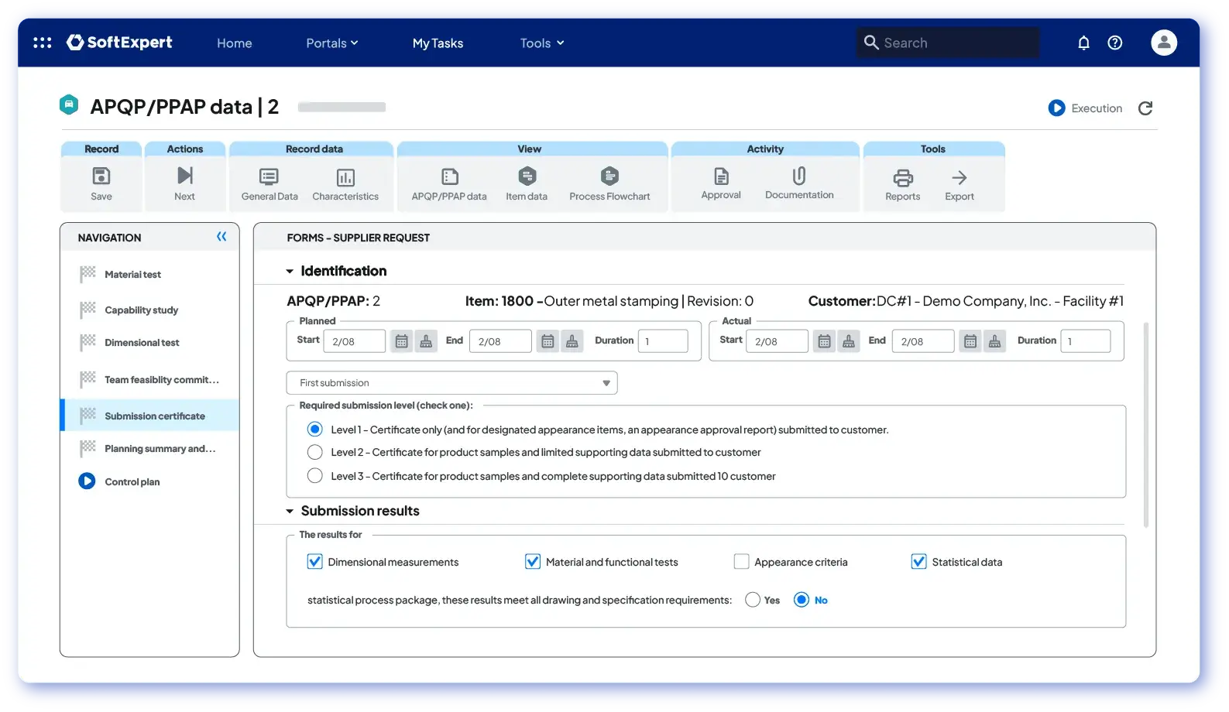Clear Planned Start date with eraser icon
The height and width of the screenshot is (712, 1229).
(x=426, y=341)
